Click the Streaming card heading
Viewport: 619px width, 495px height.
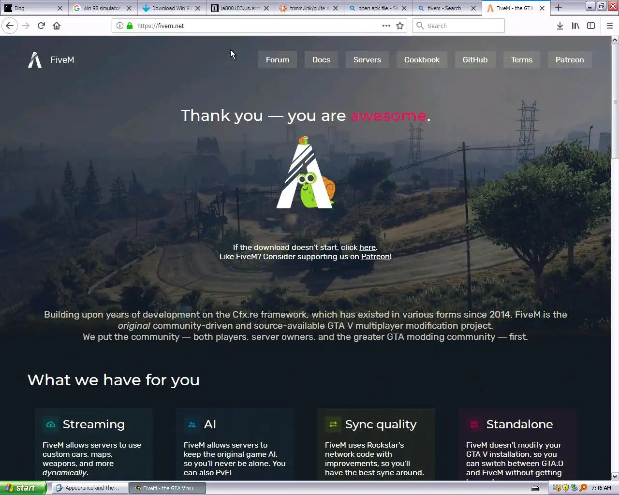pos(94,424)
